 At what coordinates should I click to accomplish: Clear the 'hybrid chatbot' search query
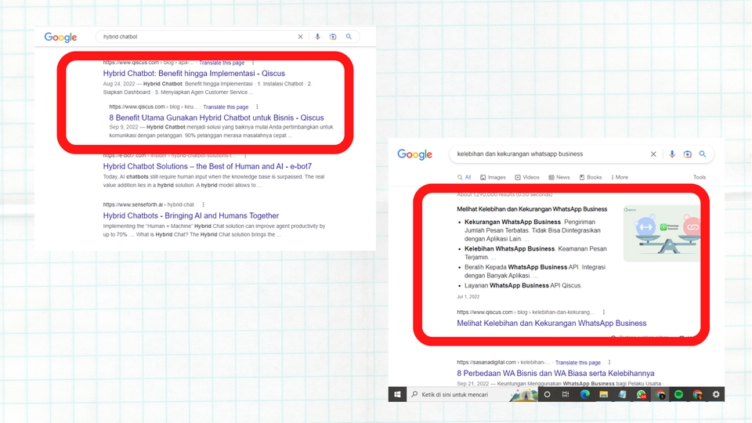pos(300,37)
